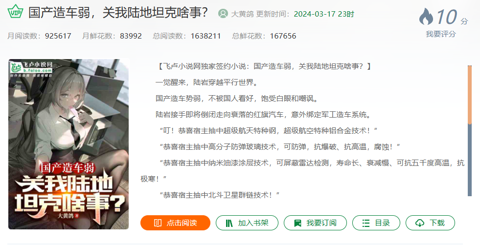Open author 大黄鸽's page
This screenshot has width=480, height=245.
click(x=242, y=14)
